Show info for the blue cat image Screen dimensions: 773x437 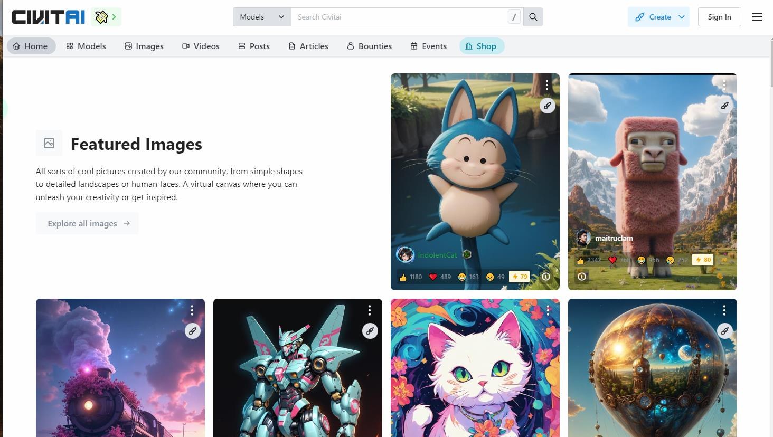point(546,277)
